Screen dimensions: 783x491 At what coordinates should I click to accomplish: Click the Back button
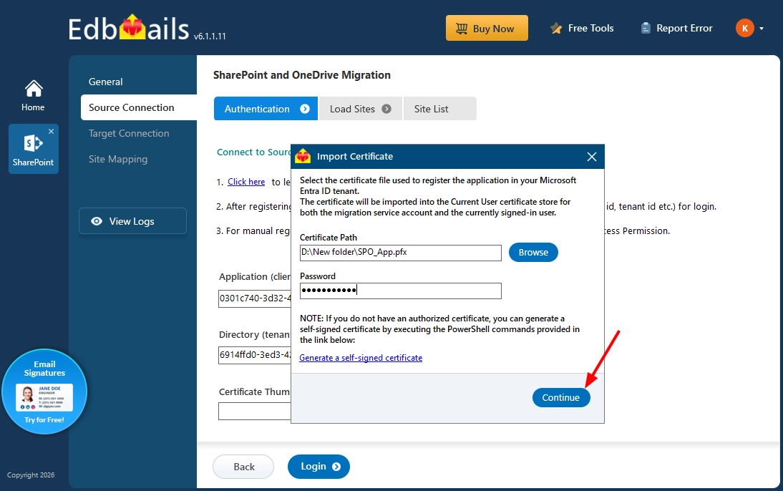click(x=243, y=467)
